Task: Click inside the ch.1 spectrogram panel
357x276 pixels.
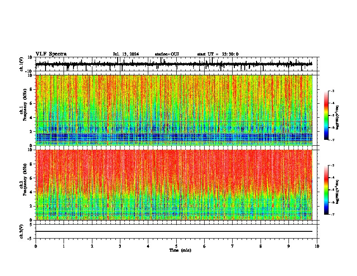Action: tap(174, 110)
